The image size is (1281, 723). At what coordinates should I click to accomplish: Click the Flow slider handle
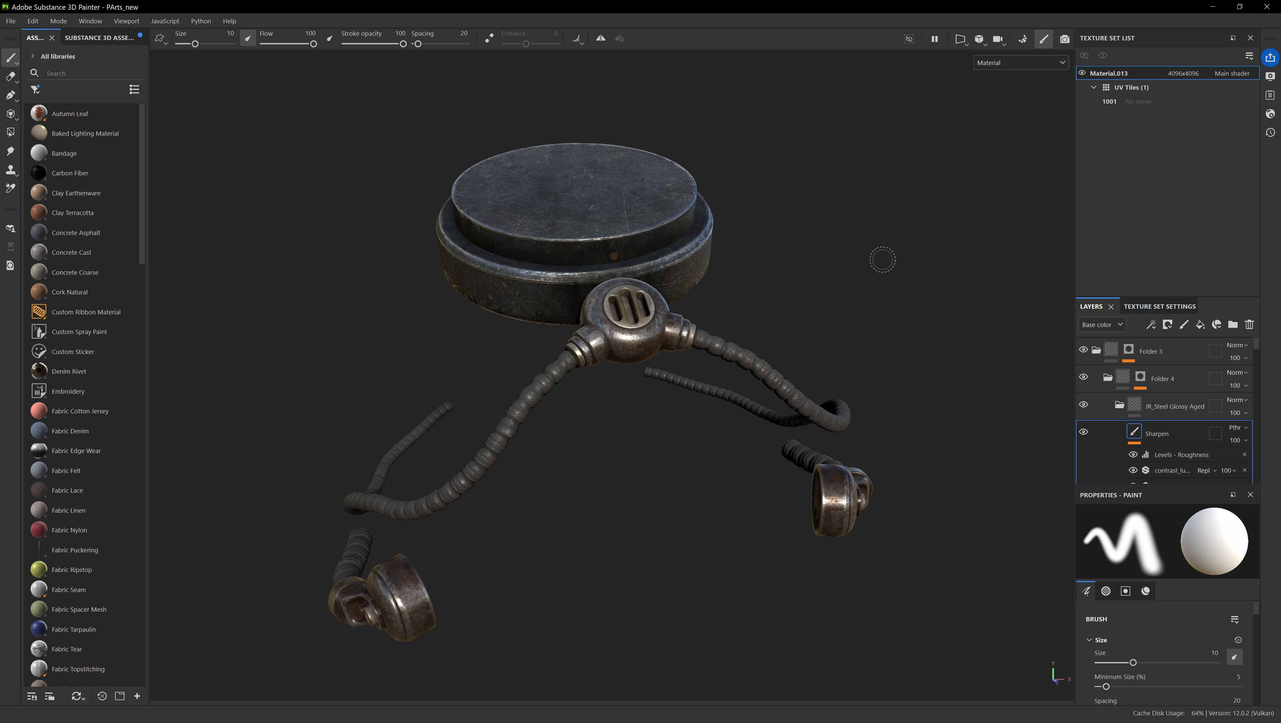click(x=313, y=44)
